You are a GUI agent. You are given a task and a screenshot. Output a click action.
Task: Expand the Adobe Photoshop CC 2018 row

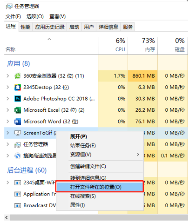point(8,99)
